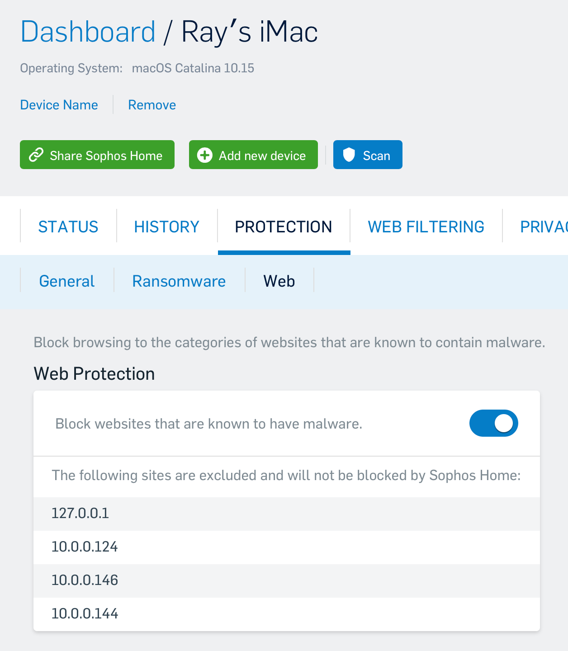This screenshot has height=651, width=568.
Task: Disable the block malware websites toggle
Action: coord(493,423)
